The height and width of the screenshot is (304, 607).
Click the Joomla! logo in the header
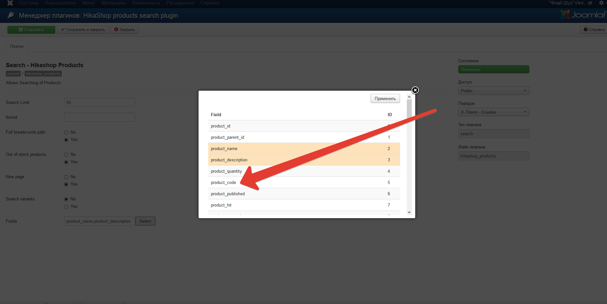[583, 15]
